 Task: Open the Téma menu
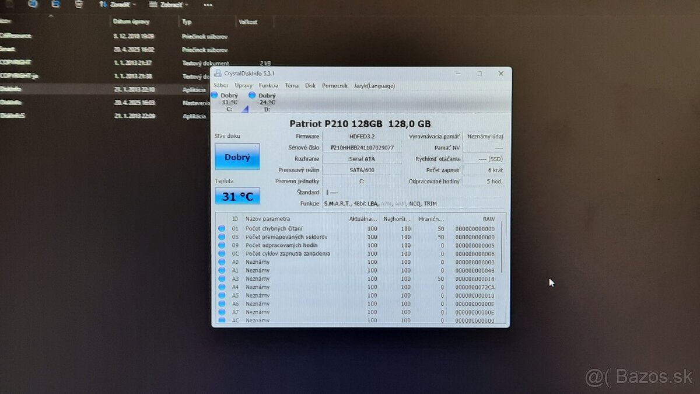292,85
